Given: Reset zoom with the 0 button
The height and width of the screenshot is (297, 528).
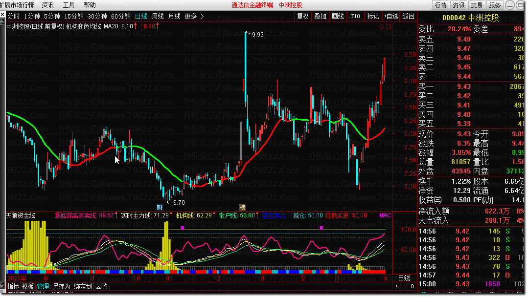Looking at the screenshot, I should coord(412,286).
